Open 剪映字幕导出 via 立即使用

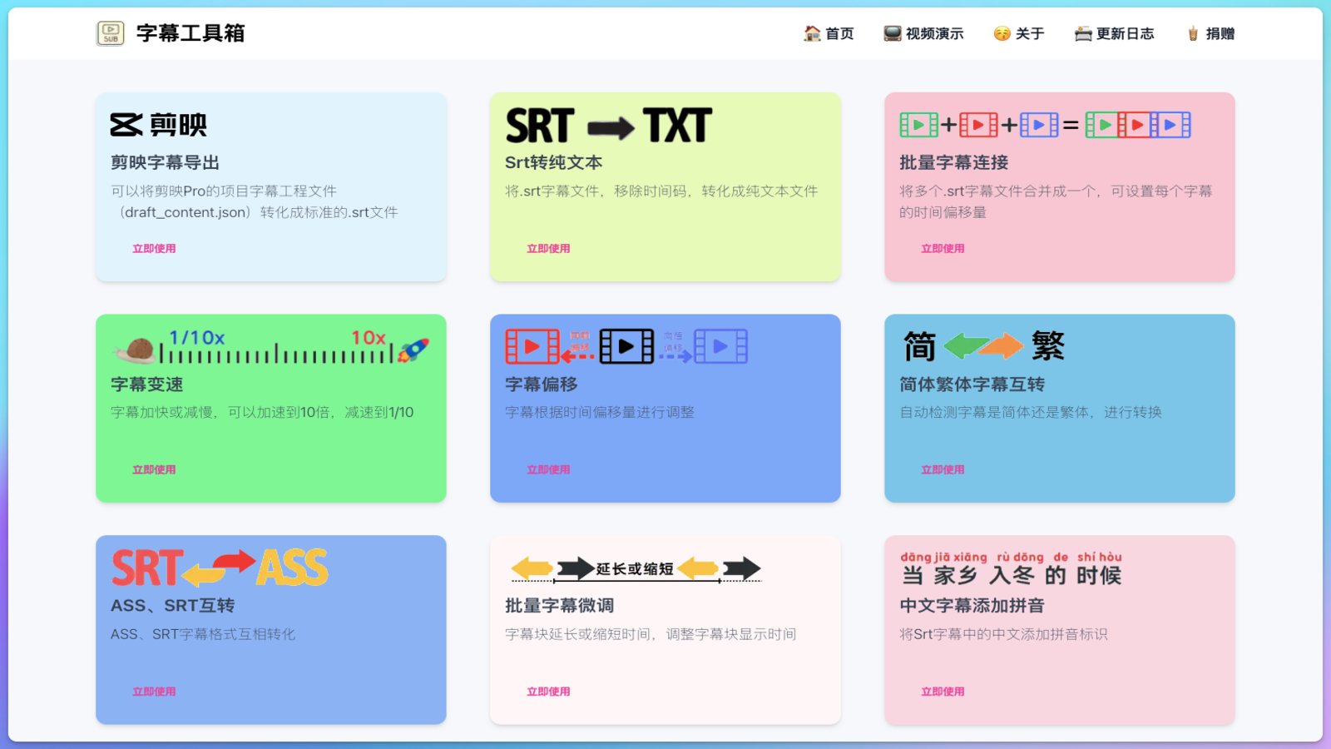coord(153,247)
